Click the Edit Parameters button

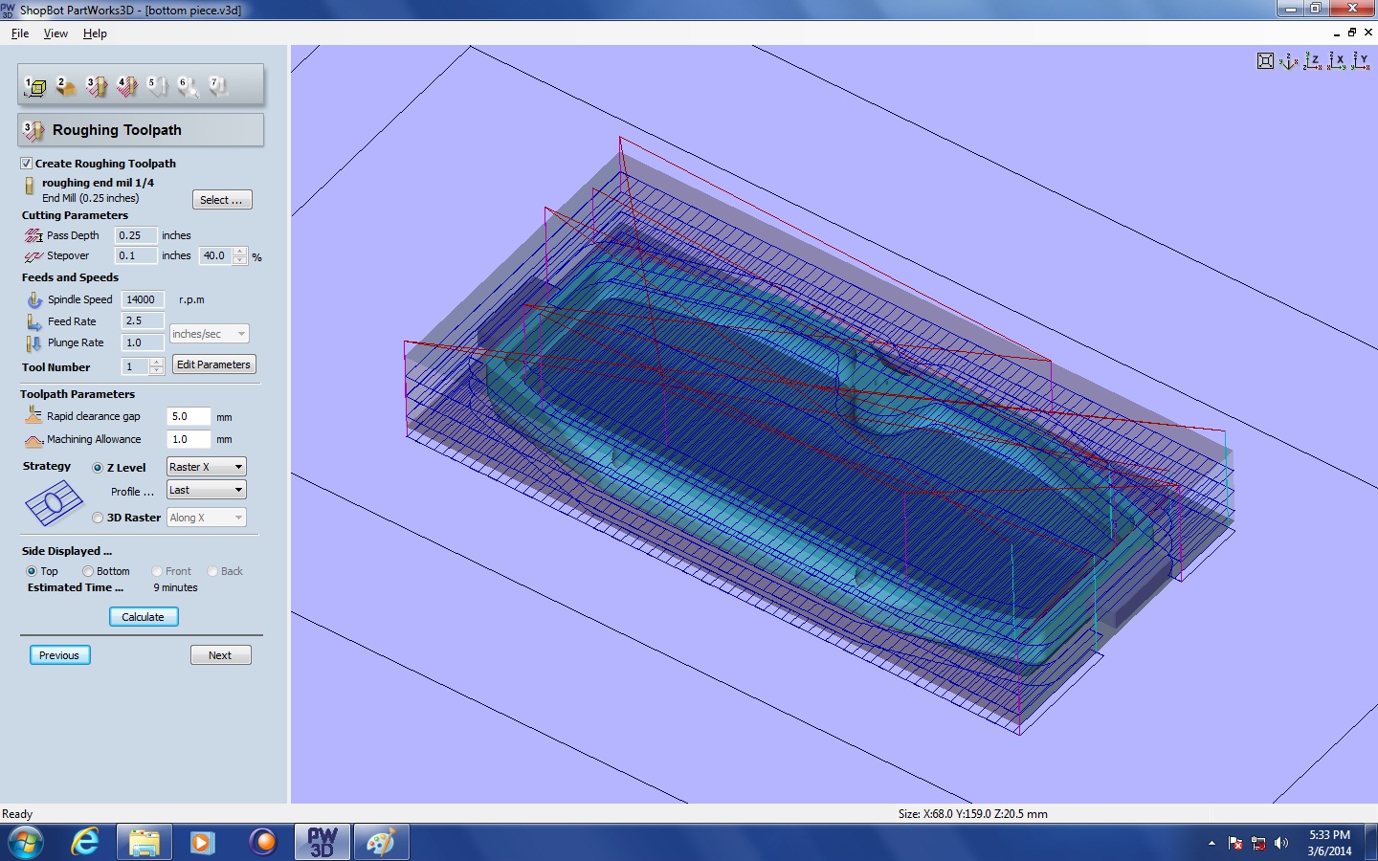click(214, 364)
